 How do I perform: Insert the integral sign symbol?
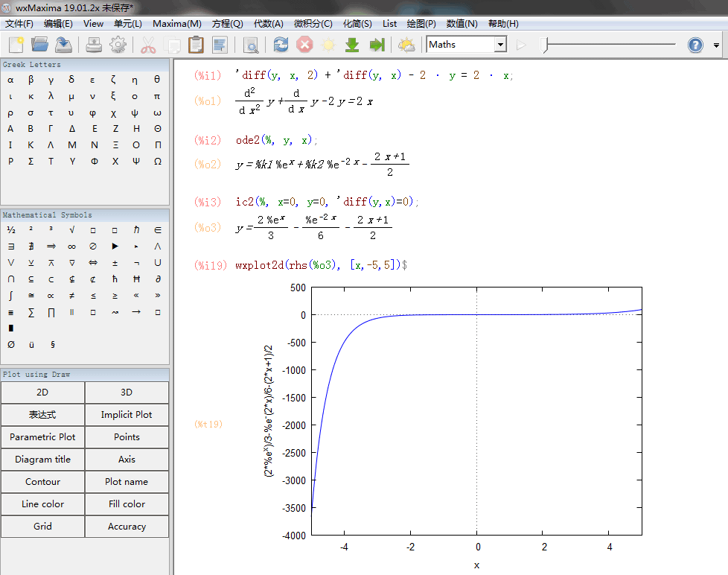(10, 296)
